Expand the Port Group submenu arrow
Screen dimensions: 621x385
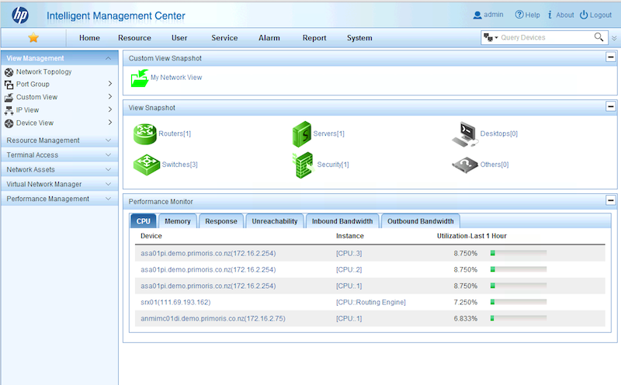(x=110, y=84)
